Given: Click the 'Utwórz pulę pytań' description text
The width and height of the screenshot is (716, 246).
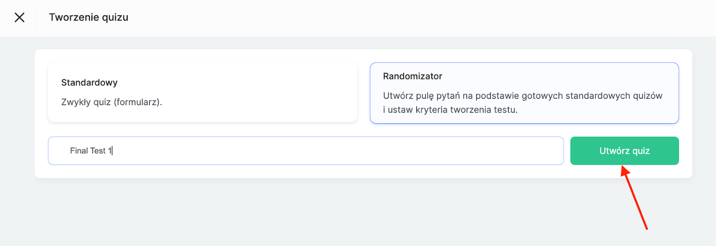Looking at the screenshot, I should 523,102.
